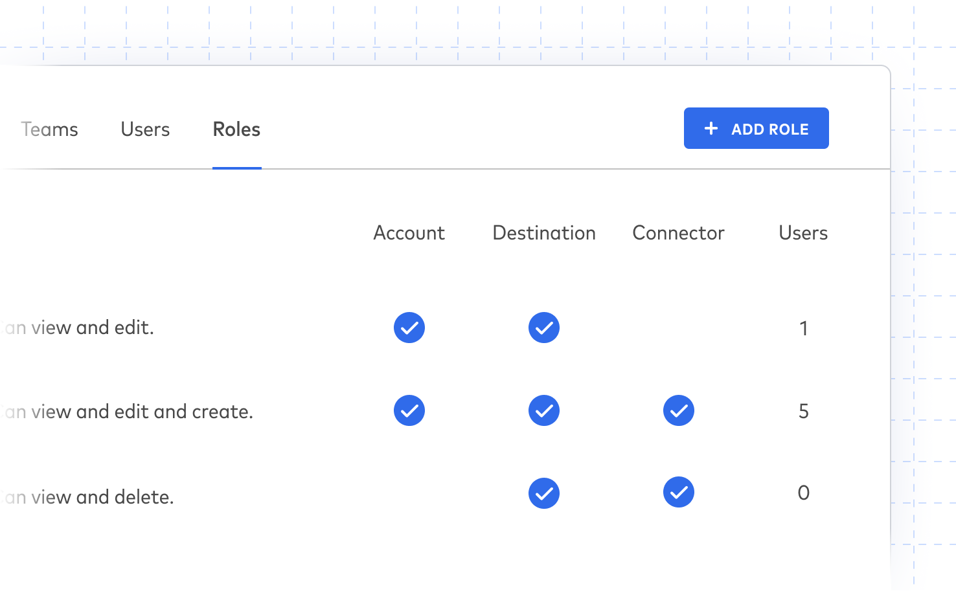The height and width of the screenshot is (591, 956).
Task: Click the users count '0'
Action: (x=804, y=493)
